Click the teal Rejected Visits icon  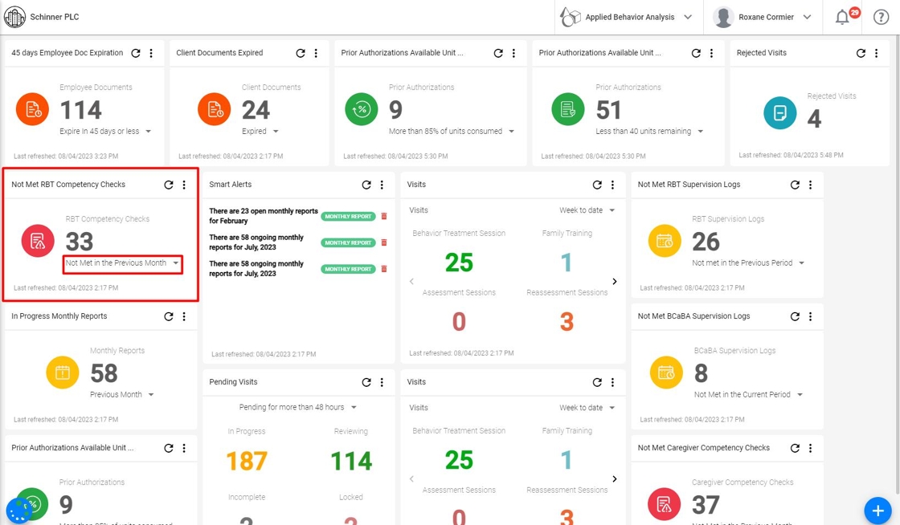click(x=780, y=113)
